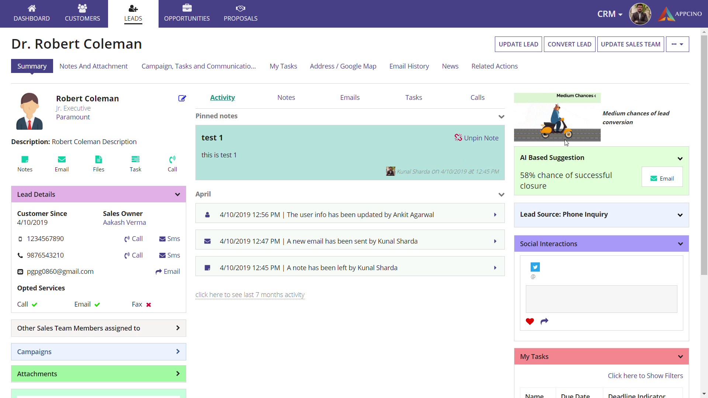Expand the Campaigns panel
This screenshot has width=708, height=398.
point(178,352)
